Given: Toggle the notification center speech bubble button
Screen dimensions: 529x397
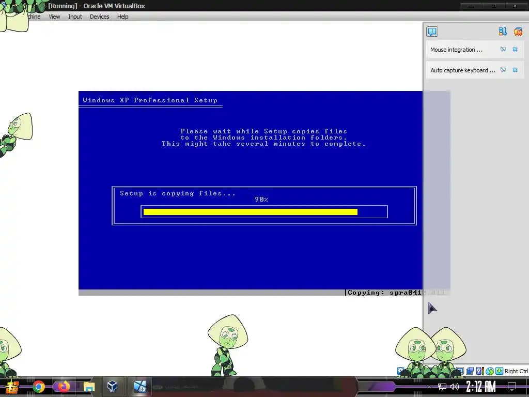Looking at the screenshot, I should click(432, 32).
